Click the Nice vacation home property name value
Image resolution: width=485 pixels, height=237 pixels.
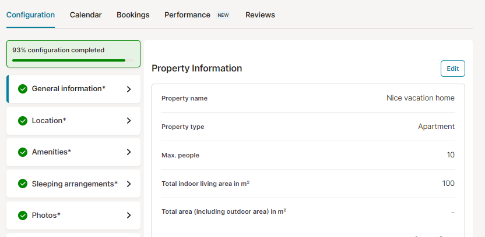tap(420, 98)
